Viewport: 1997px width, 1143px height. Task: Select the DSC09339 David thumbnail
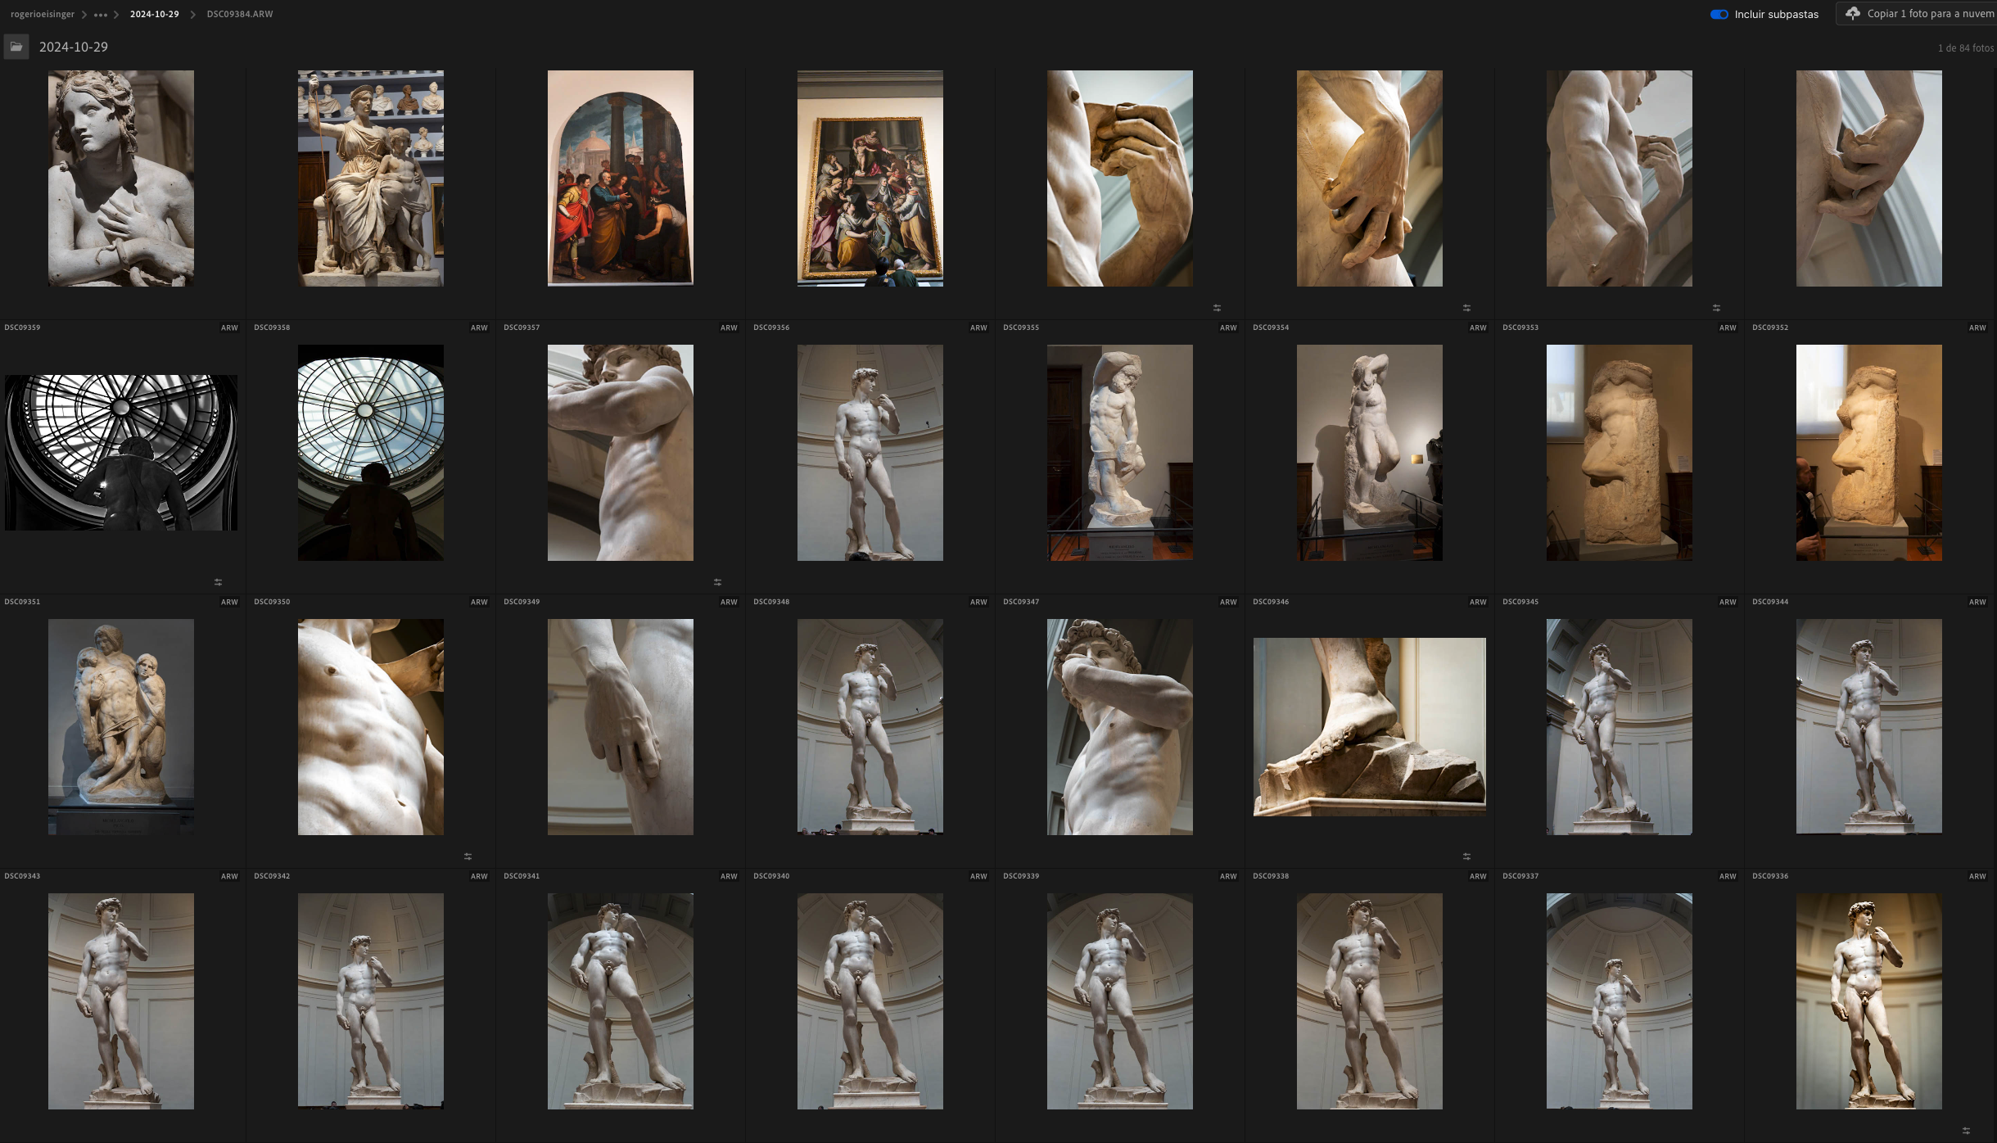point(1120,1001)
